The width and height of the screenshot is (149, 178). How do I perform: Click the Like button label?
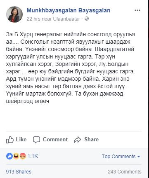[21, 140]
